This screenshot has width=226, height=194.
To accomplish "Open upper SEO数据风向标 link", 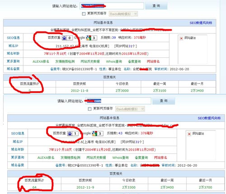I will click(x=201, y=23).
